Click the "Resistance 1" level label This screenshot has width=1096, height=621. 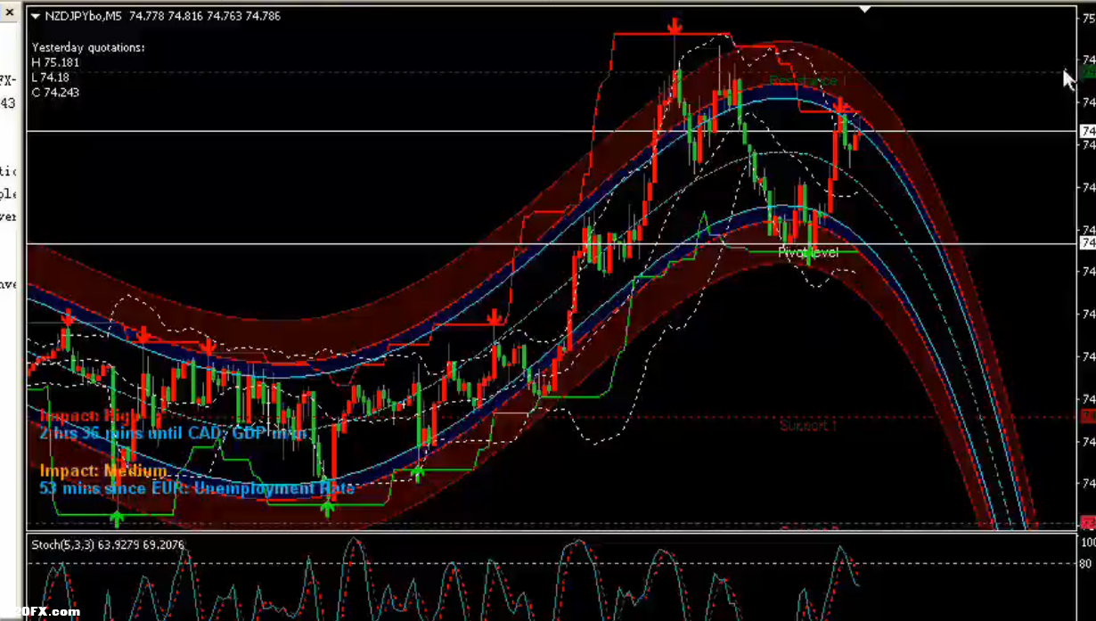(807, 81)
